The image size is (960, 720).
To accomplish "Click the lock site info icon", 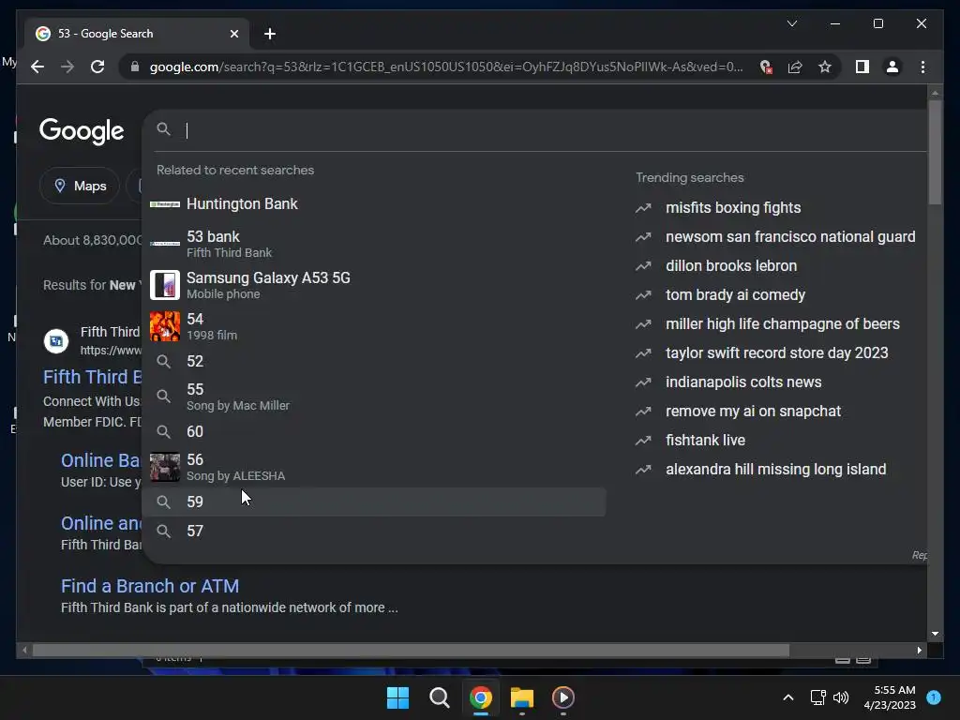I will pos(135,67).
